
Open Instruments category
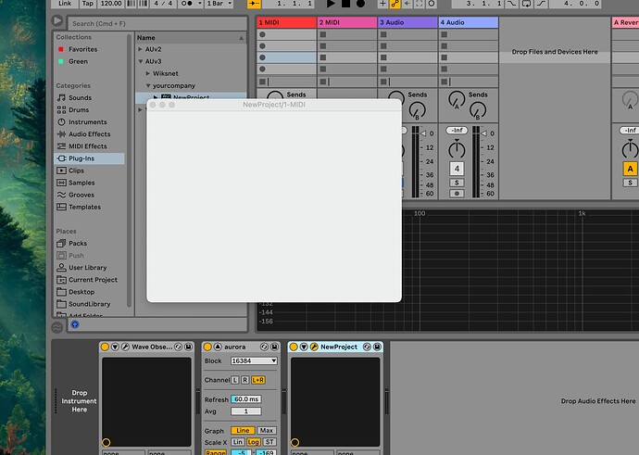tap(88, 122)
